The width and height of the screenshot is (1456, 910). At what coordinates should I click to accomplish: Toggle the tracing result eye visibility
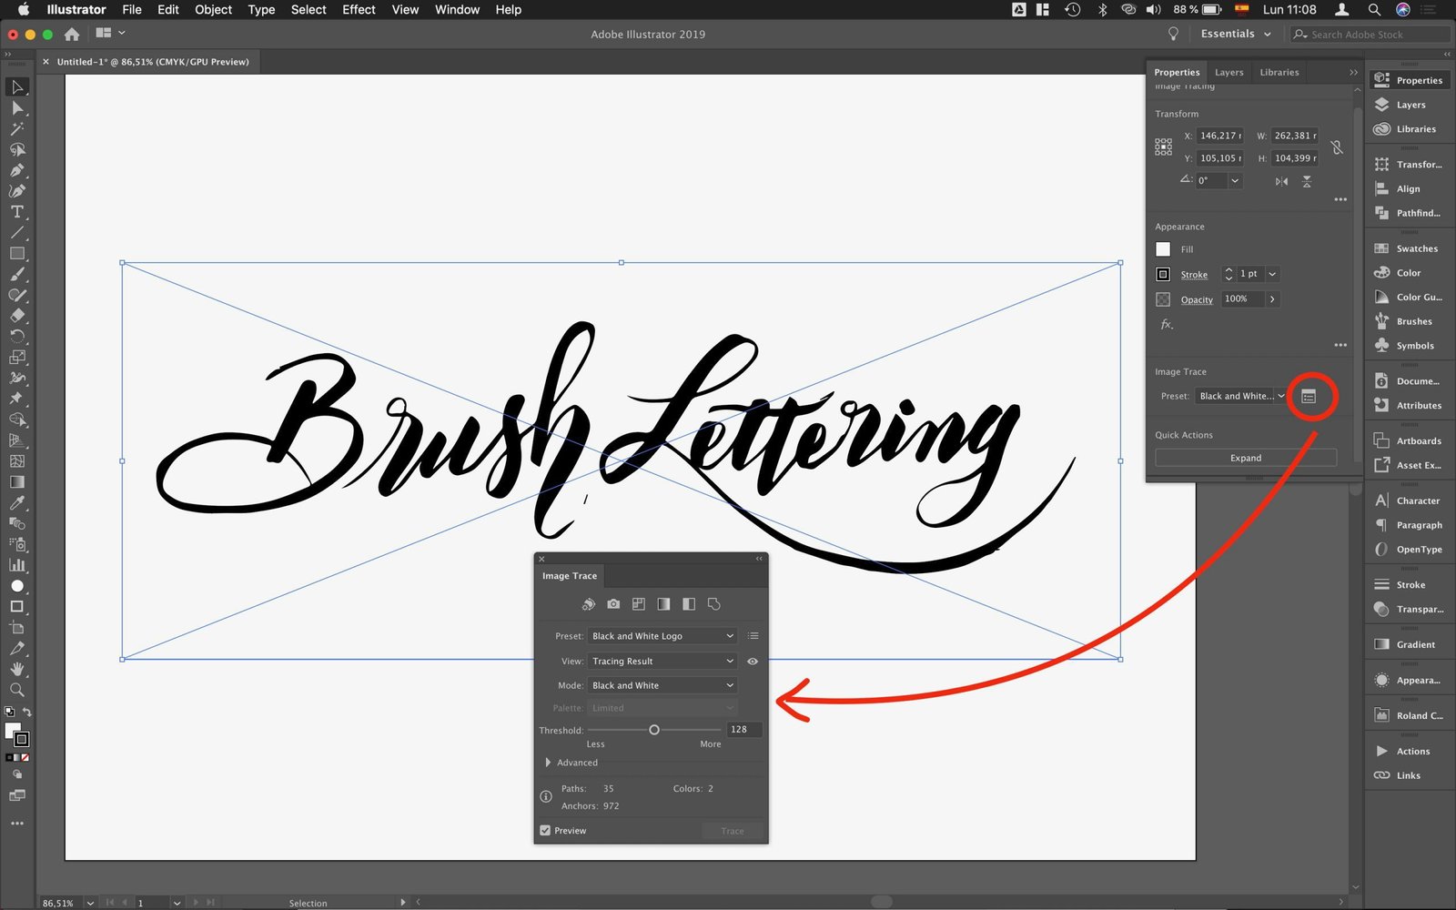tap(753, 662)
